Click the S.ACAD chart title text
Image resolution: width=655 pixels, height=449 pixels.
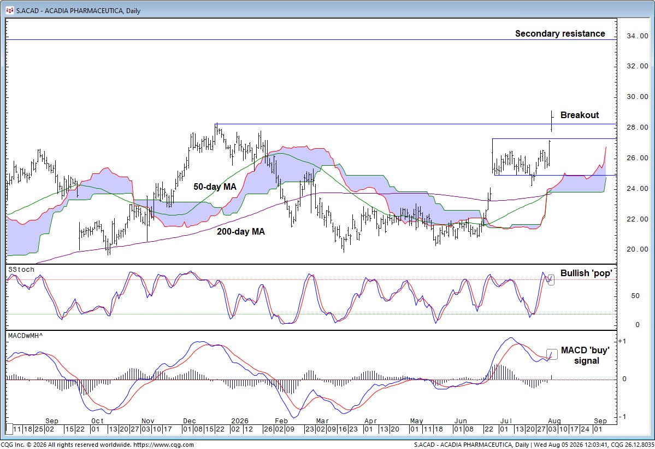pos(78,11)
